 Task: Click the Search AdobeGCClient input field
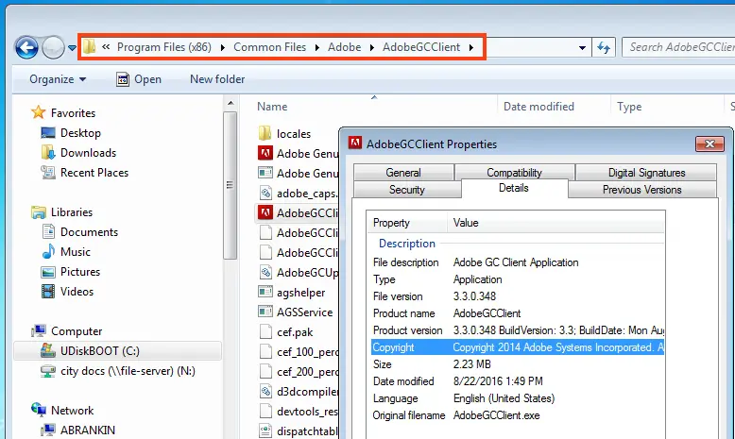(677, 47)
